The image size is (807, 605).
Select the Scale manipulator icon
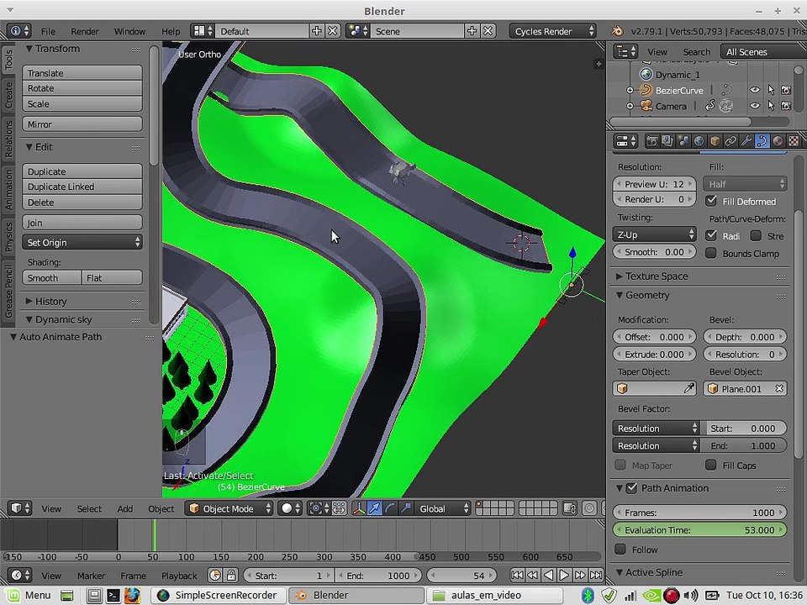405,508
